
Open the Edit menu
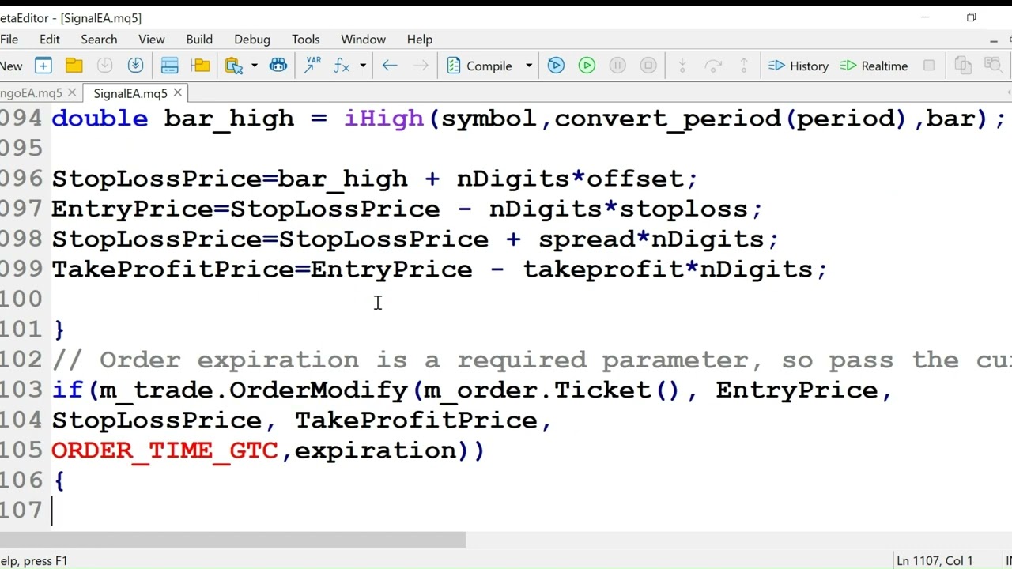(x=50, y=39)
